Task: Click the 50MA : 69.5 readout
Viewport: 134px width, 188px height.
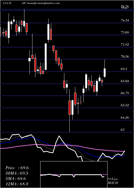Action: click(17, 173)
